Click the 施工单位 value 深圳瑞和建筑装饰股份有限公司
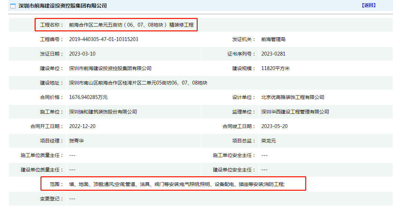393x208 pixels. (103, 112)
